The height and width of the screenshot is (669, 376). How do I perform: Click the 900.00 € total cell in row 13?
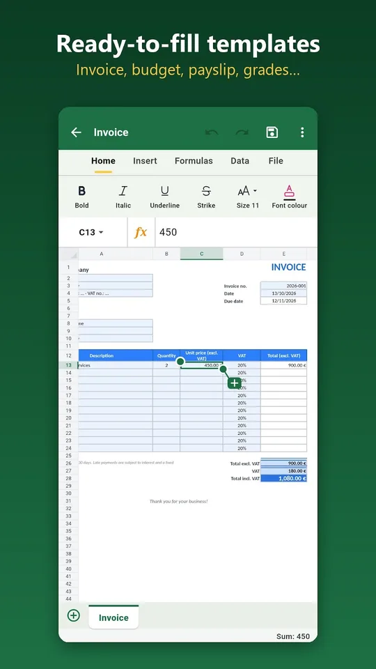pos(284,365)
